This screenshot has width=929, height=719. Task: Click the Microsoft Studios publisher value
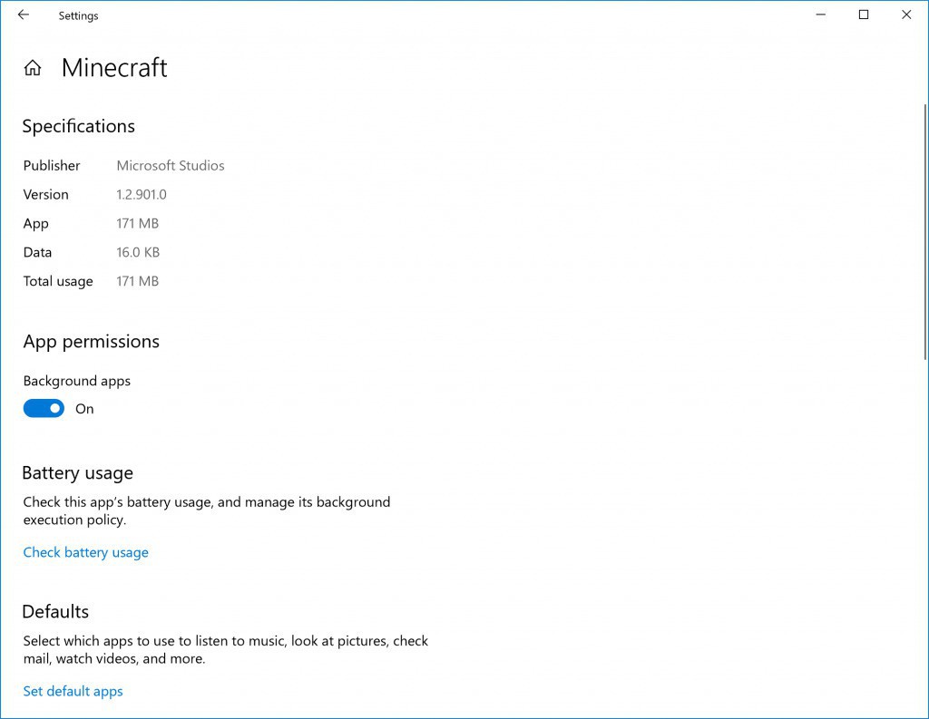click(x=171, y=166)
